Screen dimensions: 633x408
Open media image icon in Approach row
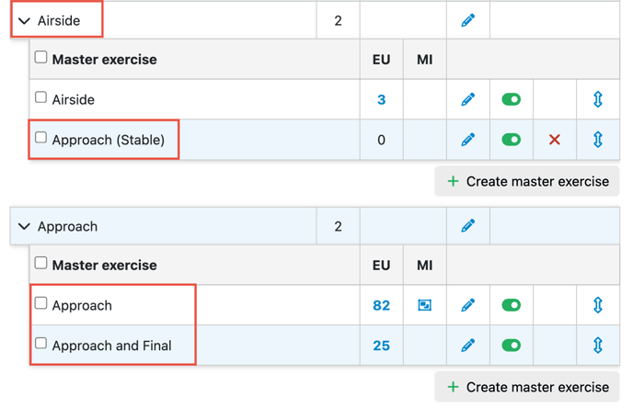pyautogui.click(x=424, y=305)
